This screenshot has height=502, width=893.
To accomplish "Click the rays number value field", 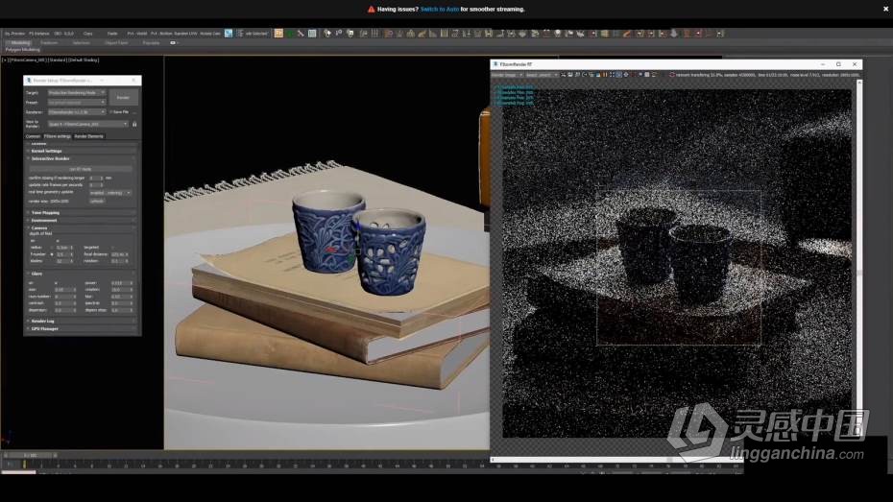I will 63,297.
